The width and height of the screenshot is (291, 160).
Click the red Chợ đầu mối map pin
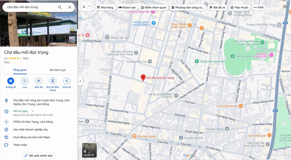tap(143, 78)
